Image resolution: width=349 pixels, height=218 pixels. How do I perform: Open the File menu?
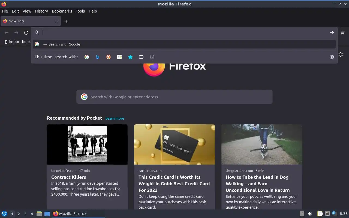(x=5, y=11)
